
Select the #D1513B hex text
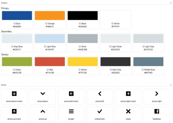(x=50, y=73)
